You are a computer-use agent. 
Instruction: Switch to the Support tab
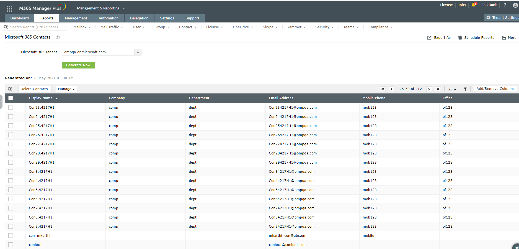[x=192, y=18]
